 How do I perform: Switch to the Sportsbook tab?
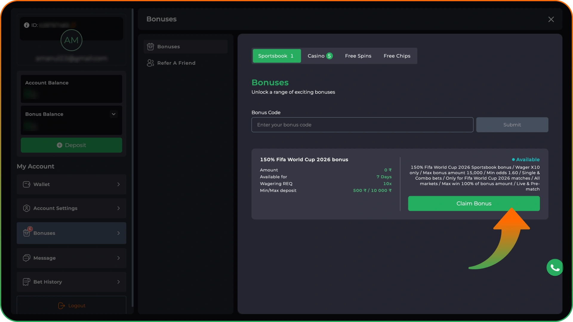pos(277,56)
